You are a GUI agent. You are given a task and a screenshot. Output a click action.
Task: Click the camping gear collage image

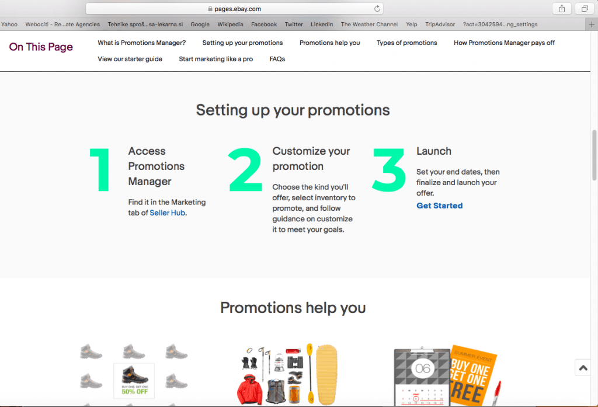click(290, 374)
